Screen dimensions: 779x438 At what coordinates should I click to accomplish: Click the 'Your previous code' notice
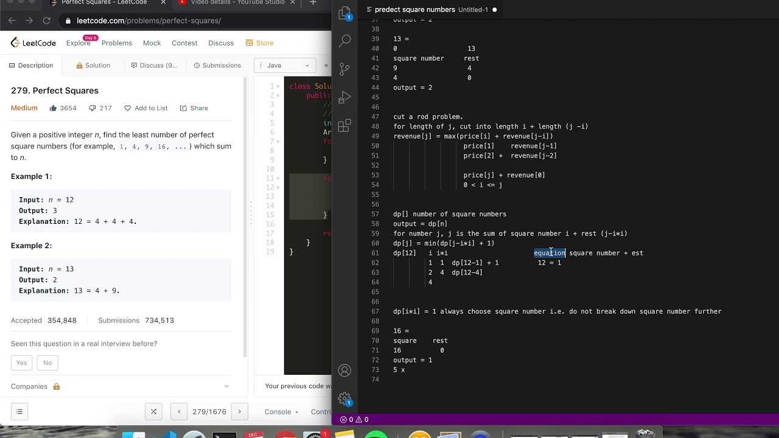click(298, 386)
